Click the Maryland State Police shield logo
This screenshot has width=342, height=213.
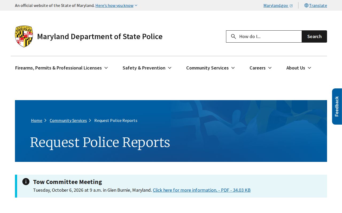click(24, 36)
